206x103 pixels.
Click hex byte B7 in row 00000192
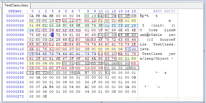pos(87,73)
